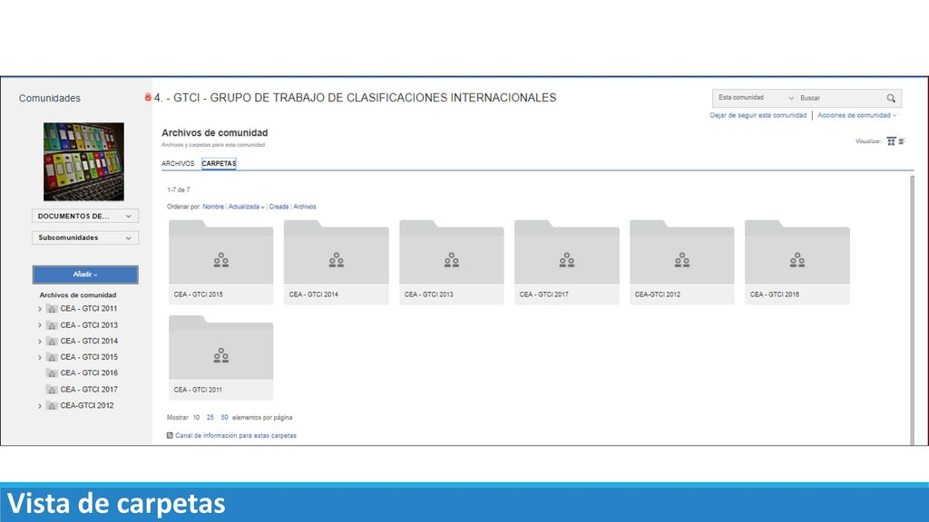Open the CEA - GTCI 2016 folder icon
929x522 pixels.
coord(797,252)
